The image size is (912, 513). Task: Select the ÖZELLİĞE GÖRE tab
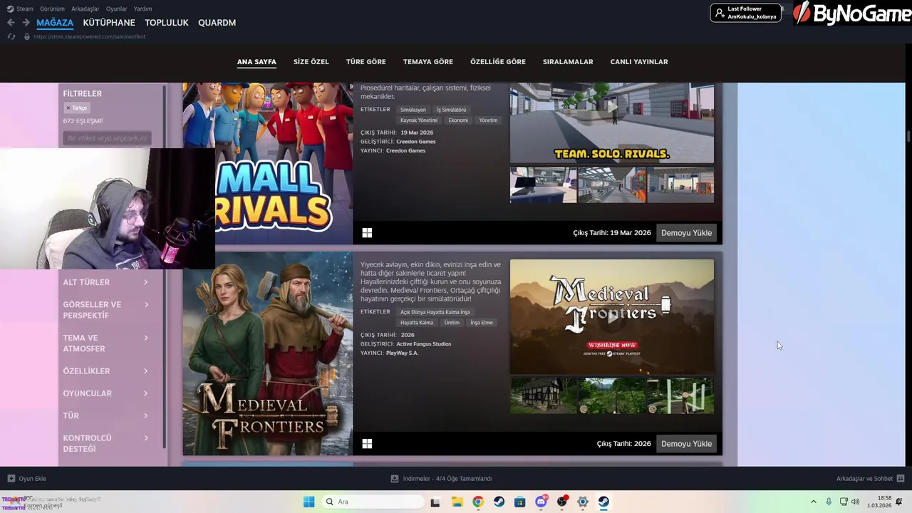click(498, 62)
